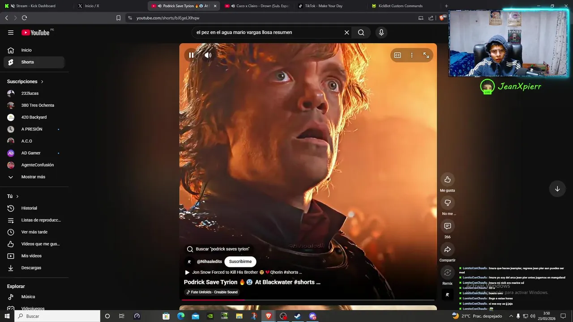Open the 232lucas subscription channel
Screen dimensions: 573x322
(x=34, y=93)
